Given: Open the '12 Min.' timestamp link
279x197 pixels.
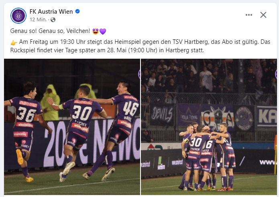Looking at the screenshot, I should (38, 19).
